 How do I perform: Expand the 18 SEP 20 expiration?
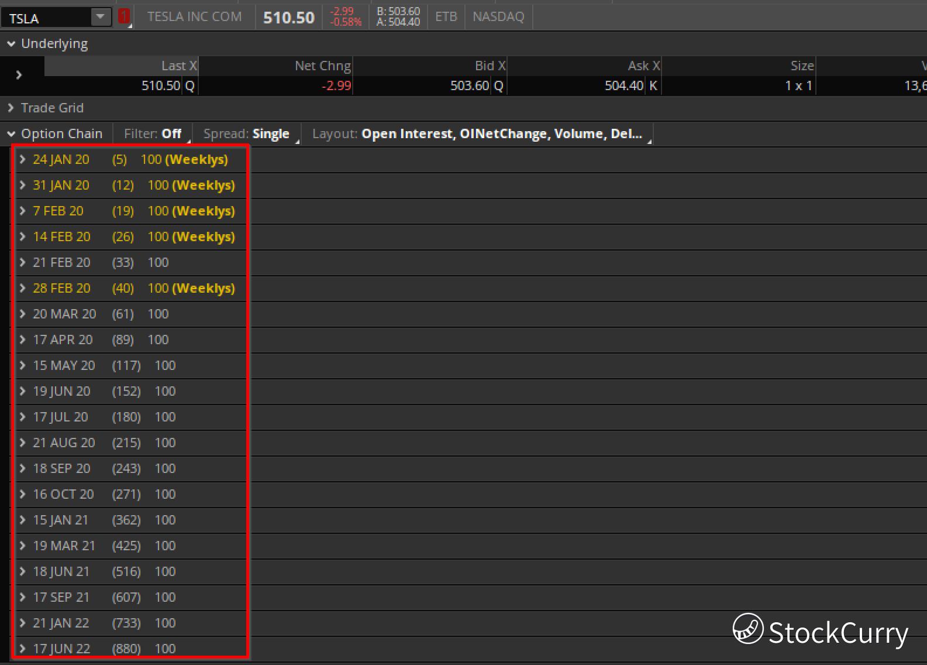pos(22,468)
